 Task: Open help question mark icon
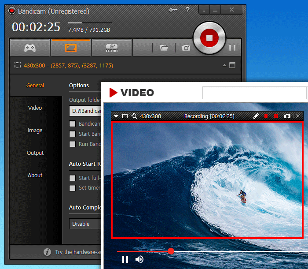point(187,10)
